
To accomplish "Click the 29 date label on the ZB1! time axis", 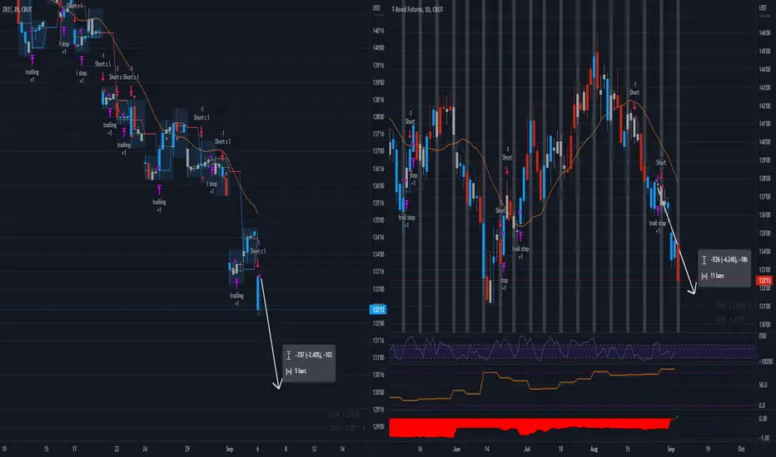I will pos(187,449).
